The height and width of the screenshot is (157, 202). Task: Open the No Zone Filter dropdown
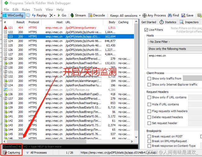click(x=175, y=42)
